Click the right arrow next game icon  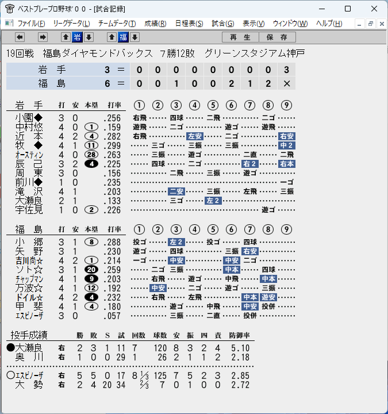(x=43, y=37)
